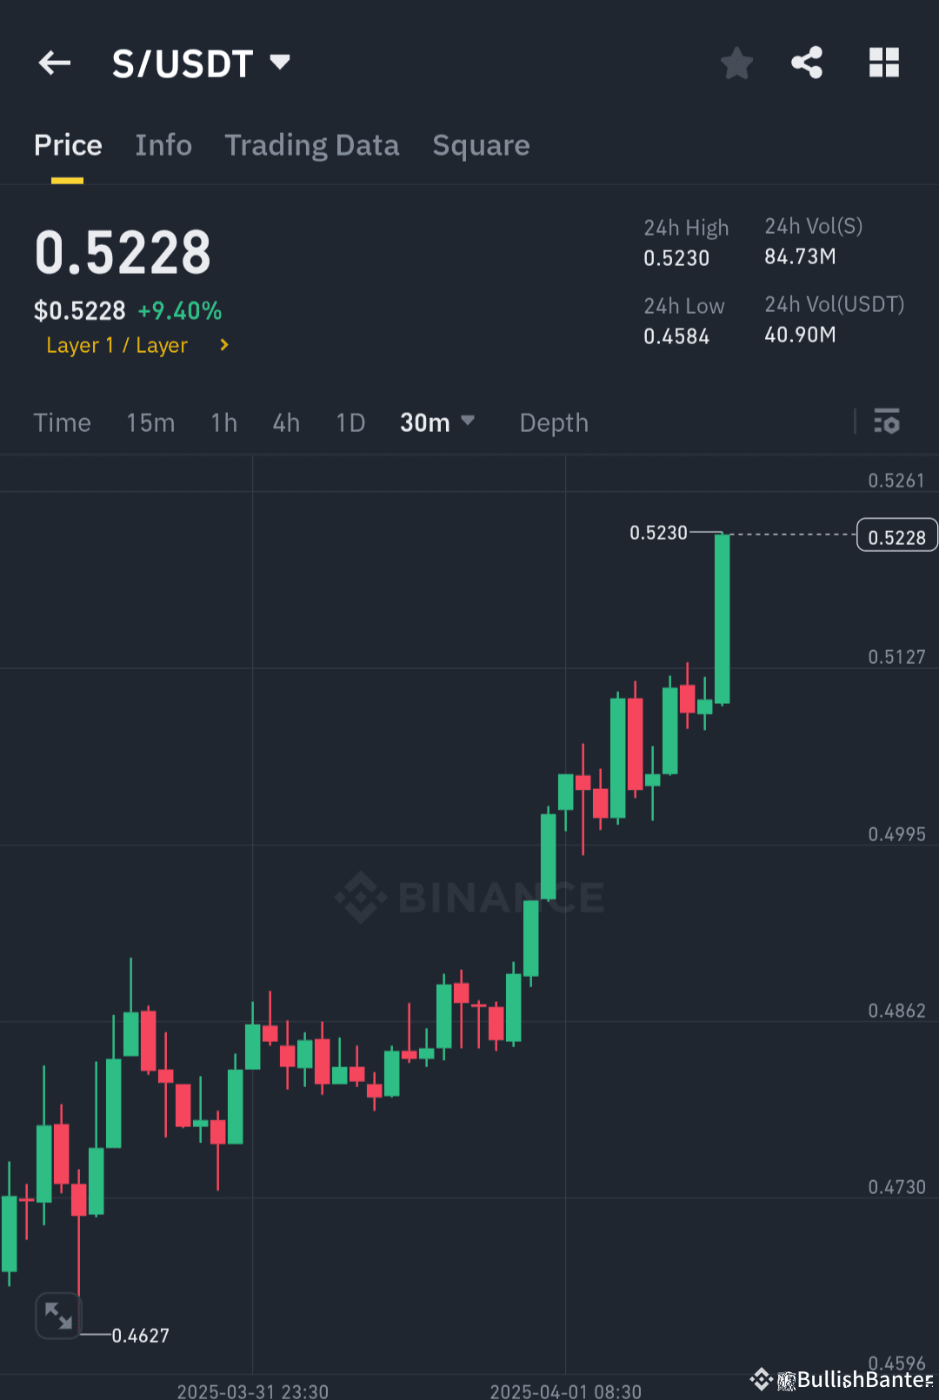This screenshot has height=1400, width=939.
Task: Switch to the Trading Data tab
Action: 311,145
